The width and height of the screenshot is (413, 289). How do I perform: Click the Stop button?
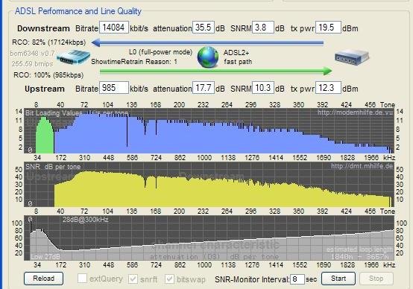click(376, 279)
